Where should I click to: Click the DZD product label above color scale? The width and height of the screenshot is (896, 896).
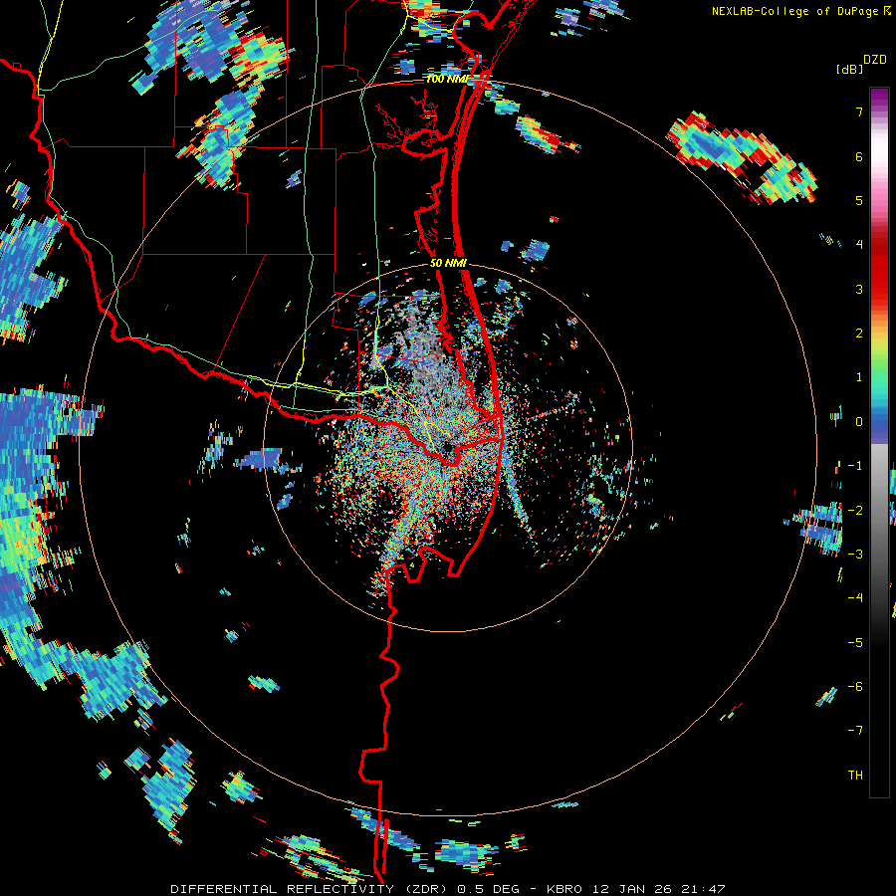[875, 60]
